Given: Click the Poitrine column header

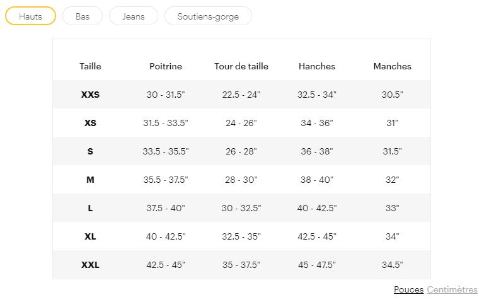Looking at the screenshot, I should (x=166, y=66).
